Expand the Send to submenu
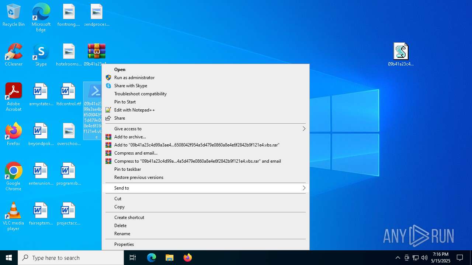This screenshot has width=472, height=265. pyautogui.click(x=205, y=188)
